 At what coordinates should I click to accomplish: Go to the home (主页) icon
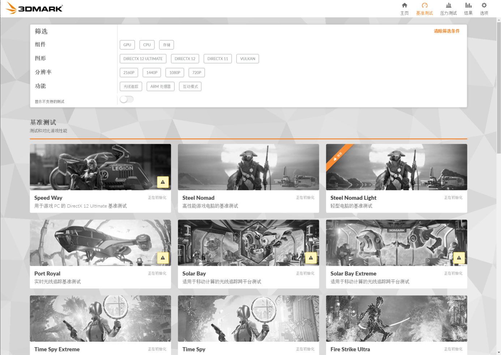click(404, 5)
